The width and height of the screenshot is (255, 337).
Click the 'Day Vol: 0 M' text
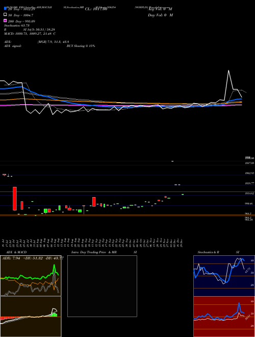point(160,15)
